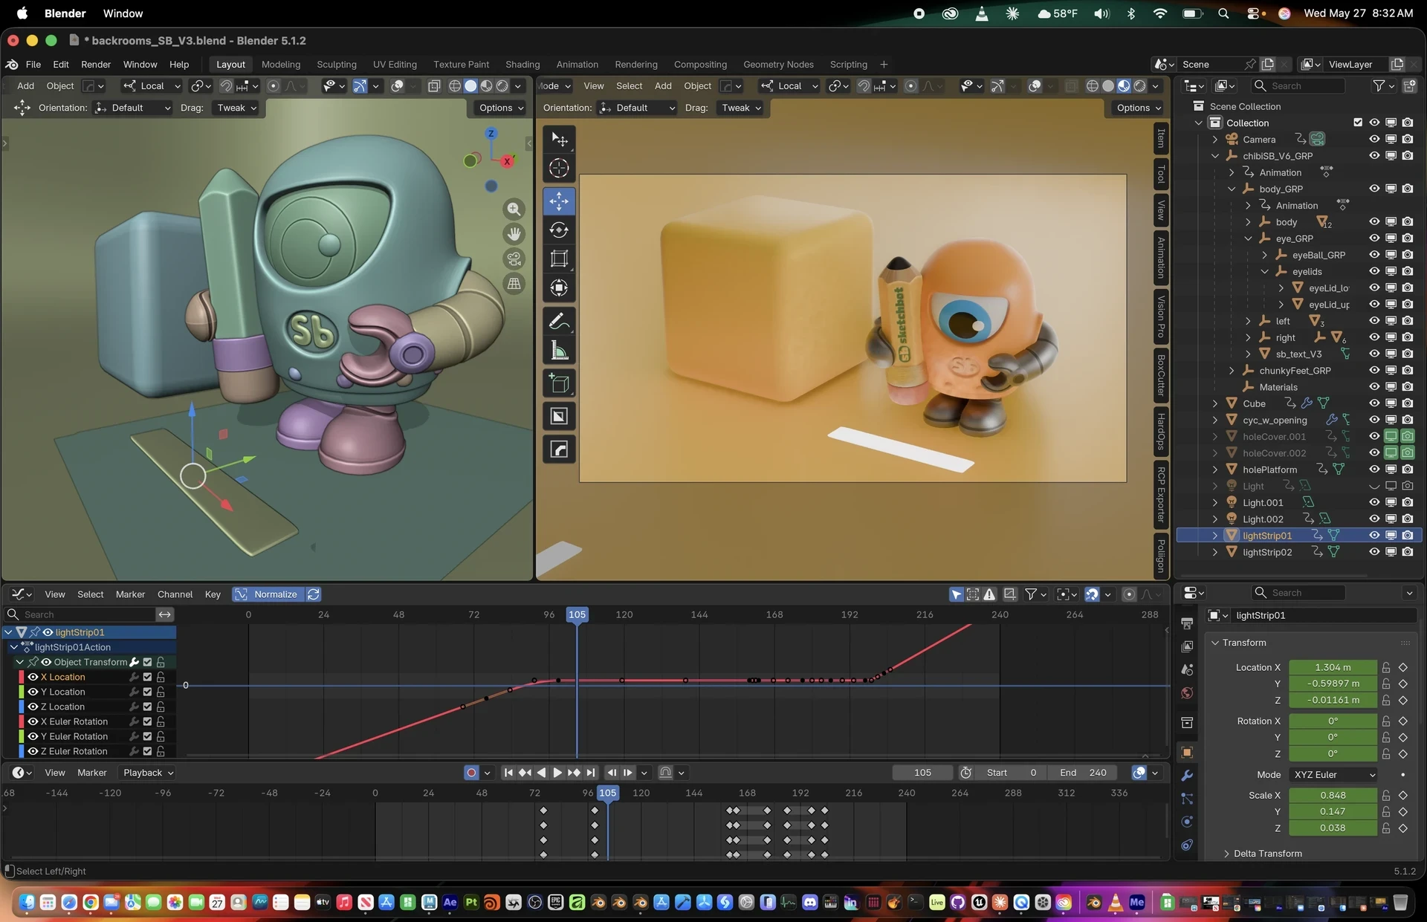
Task: Select the Scale tool icon
Action: coord(559,259)
